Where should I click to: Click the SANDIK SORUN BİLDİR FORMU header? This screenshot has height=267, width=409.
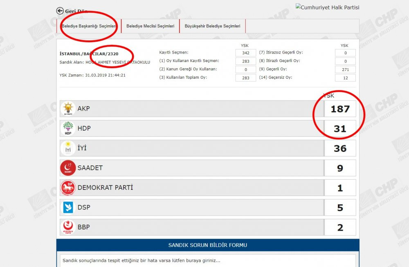click(x=208, y=245)
